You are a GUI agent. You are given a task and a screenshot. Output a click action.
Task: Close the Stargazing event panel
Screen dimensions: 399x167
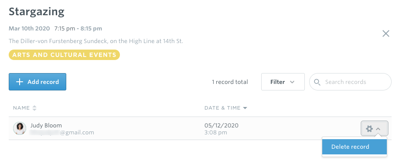386,33
